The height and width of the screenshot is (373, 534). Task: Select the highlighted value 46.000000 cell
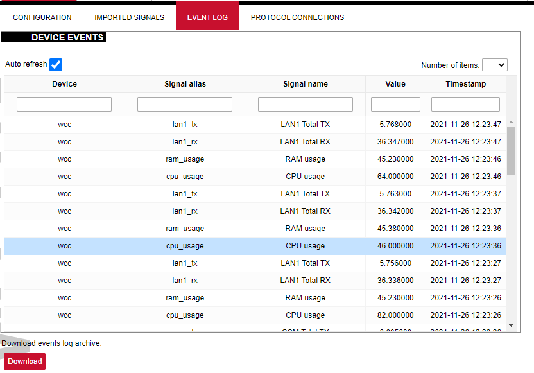point(395,246)
